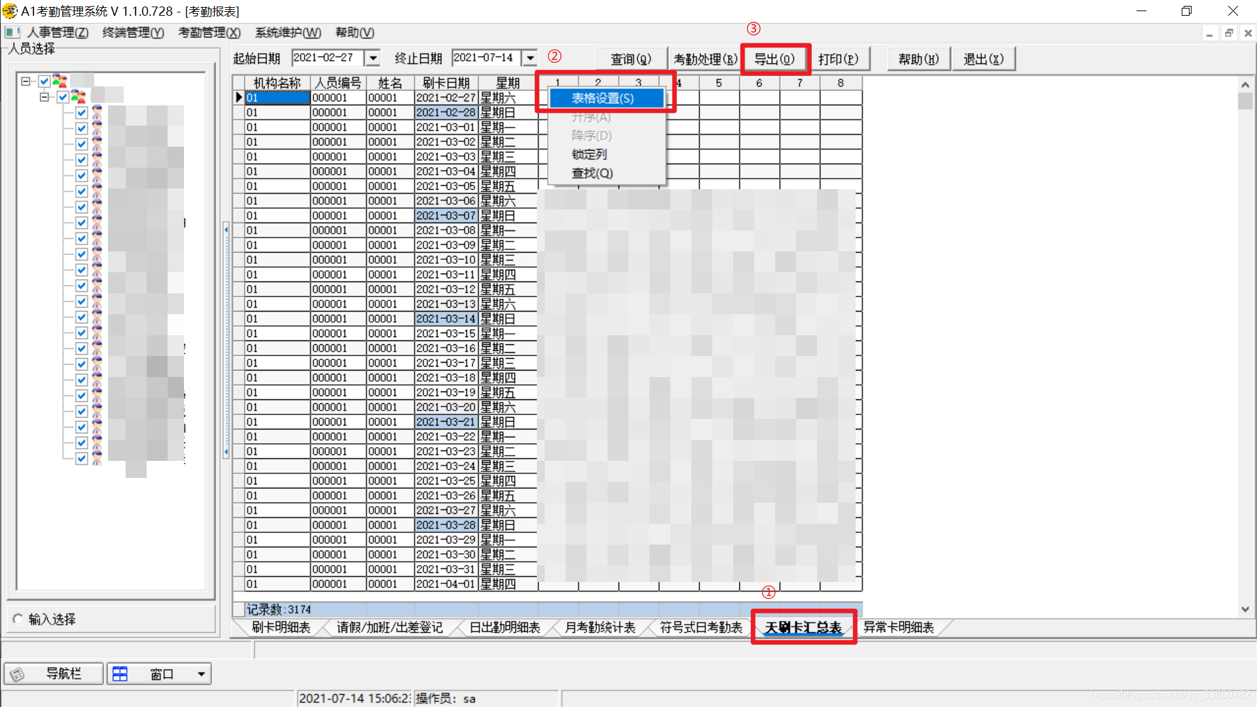Click the MDI restore child window icon
This screenshot has height=707, width=1257.
pyautogui.click(x=1229, y=33)
